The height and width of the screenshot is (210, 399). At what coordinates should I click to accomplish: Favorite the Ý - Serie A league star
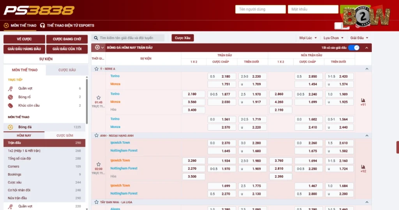pos(97,69)
